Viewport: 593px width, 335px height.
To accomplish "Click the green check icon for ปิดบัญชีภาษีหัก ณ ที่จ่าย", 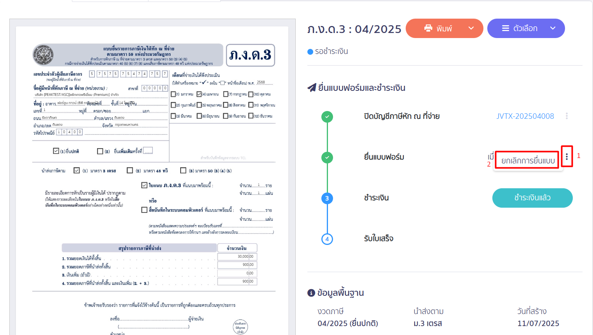I will [327, 116].
